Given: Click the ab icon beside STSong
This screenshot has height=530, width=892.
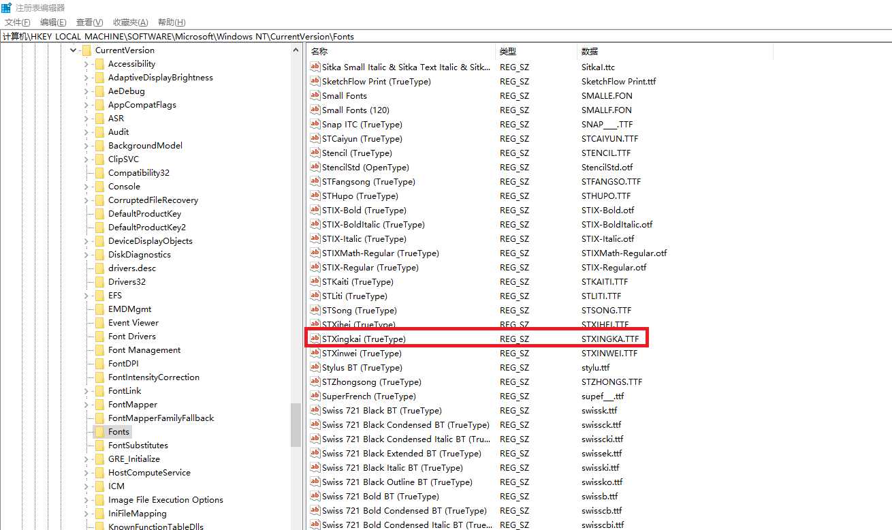Looking at the screenshot, I should click(315, 310).
